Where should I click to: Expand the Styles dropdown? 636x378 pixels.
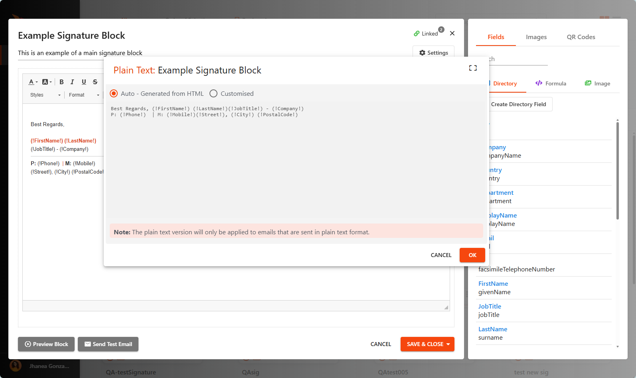pyautogui.click(x=45, y=95)
